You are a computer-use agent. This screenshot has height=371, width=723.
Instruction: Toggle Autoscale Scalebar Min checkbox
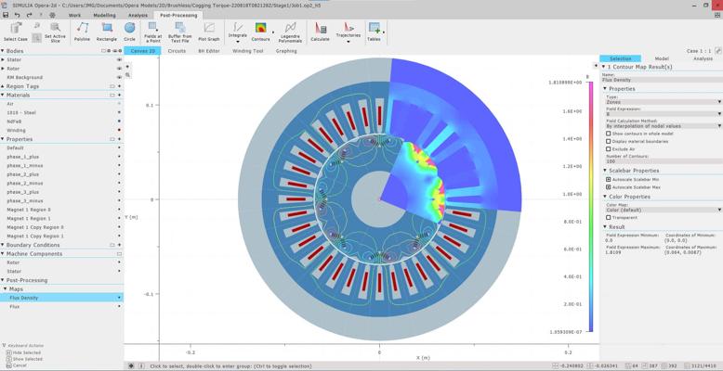pos(608,179)
